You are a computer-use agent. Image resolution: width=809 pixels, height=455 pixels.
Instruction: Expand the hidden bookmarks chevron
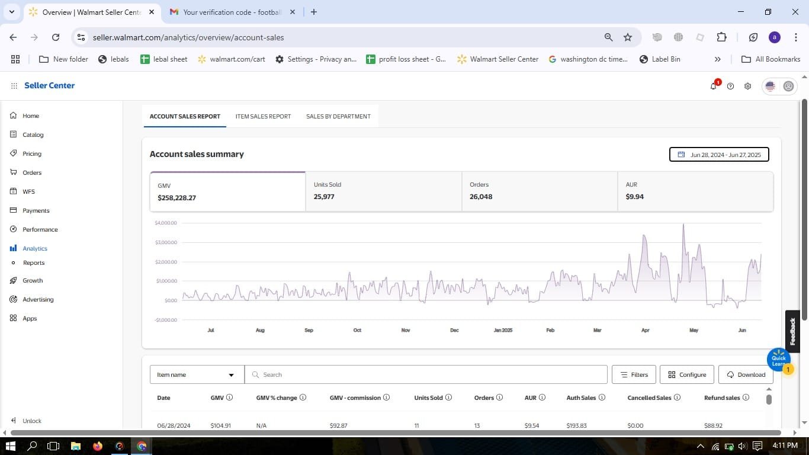[x=718, y=59]
